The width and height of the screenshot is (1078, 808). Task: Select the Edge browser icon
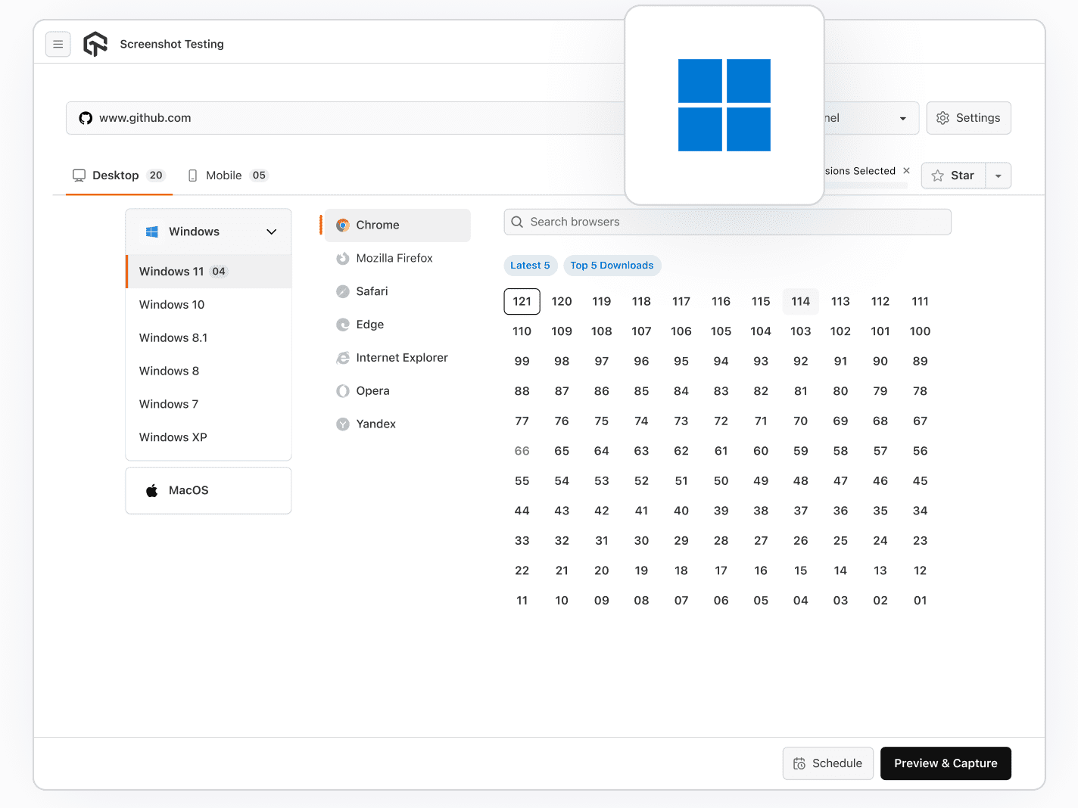tap(343, 325)
